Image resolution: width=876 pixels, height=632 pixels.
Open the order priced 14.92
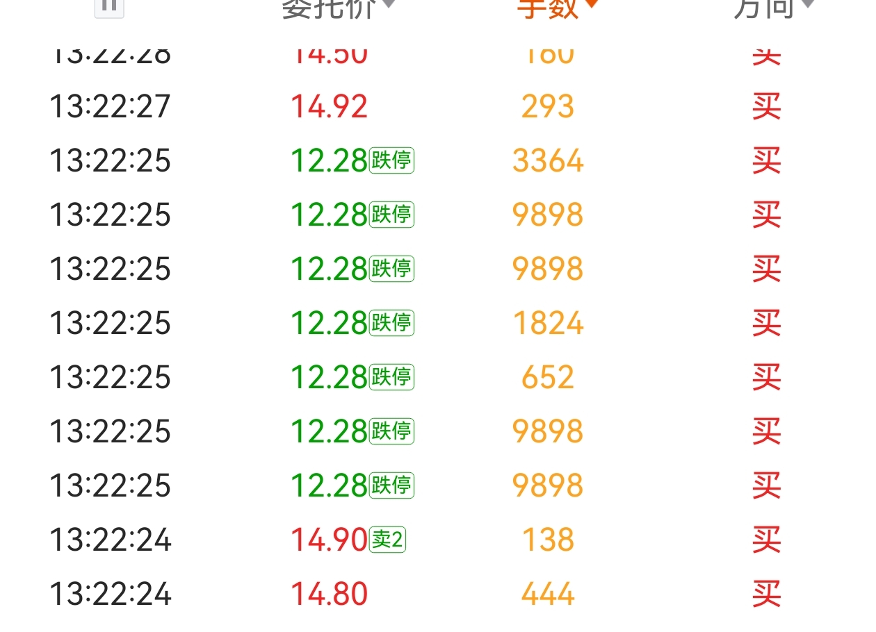[x=329, y=107]
